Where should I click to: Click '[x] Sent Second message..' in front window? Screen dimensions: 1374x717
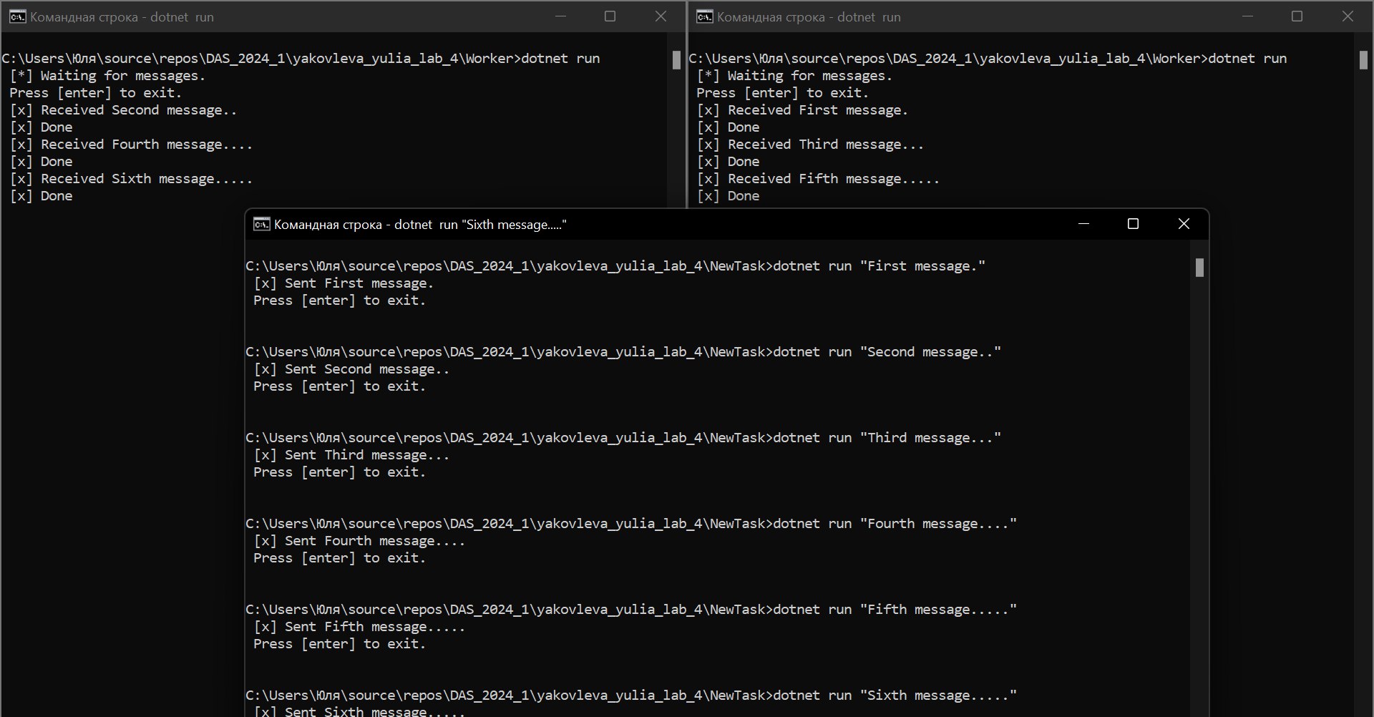(x=351, y=369)
